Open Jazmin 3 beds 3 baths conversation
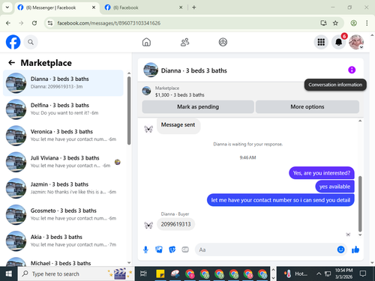Screen dimensions: 375x281 click(63, 188)
